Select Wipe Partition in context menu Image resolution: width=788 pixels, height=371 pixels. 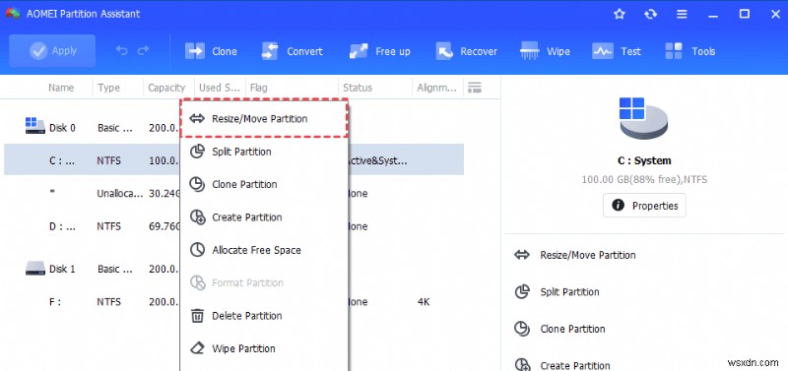[x=264, y=348]
